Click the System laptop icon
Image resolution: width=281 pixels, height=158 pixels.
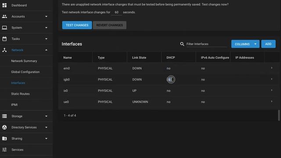tap(4, 28)
